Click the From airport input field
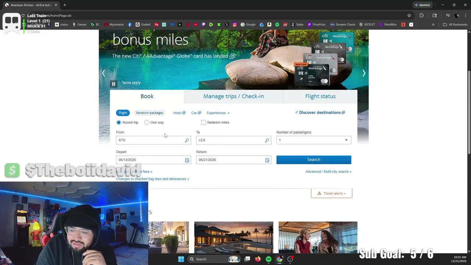This screenshot has height=265, width=471. click(153, 140)
